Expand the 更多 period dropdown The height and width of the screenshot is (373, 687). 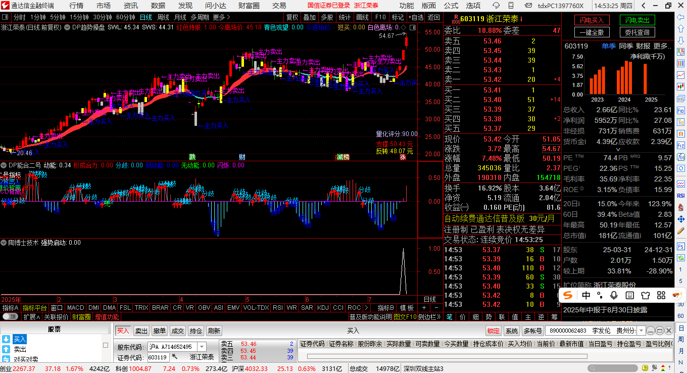221,17
